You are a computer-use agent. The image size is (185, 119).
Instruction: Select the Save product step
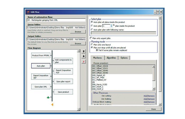[63, 92]
